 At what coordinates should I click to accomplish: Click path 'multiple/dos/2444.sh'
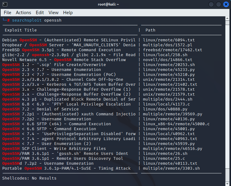(167, 99)
